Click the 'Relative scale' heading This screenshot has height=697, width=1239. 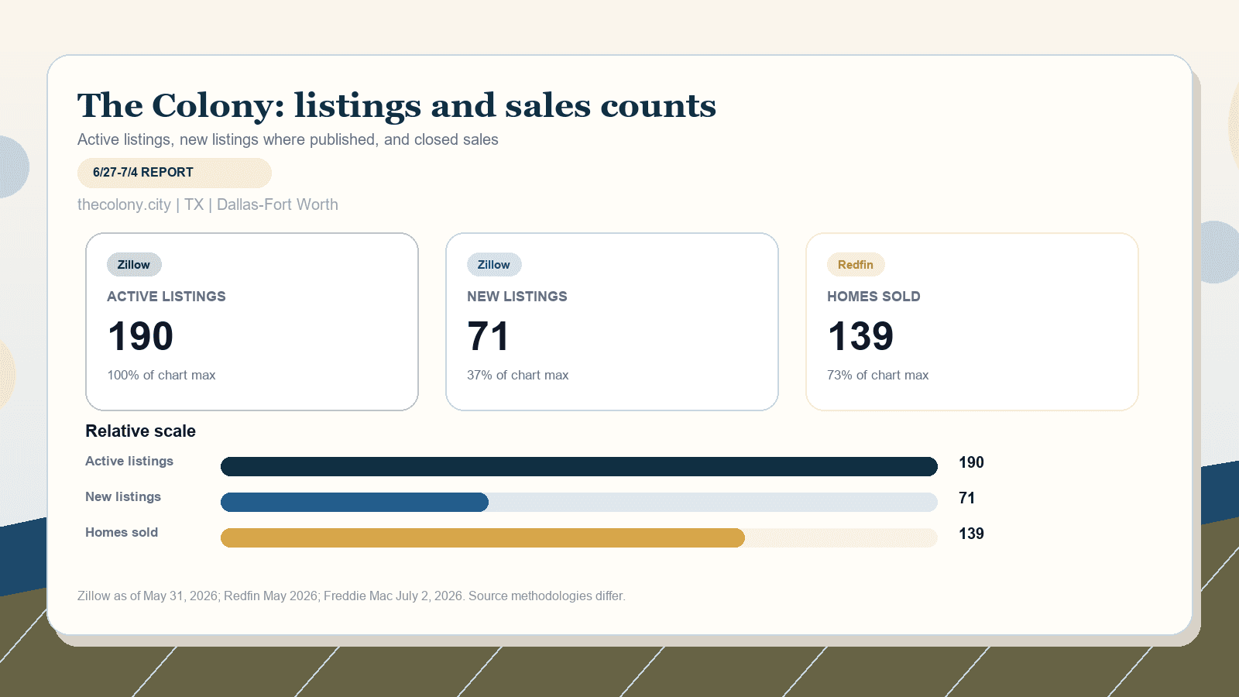(x=140, y=431)
